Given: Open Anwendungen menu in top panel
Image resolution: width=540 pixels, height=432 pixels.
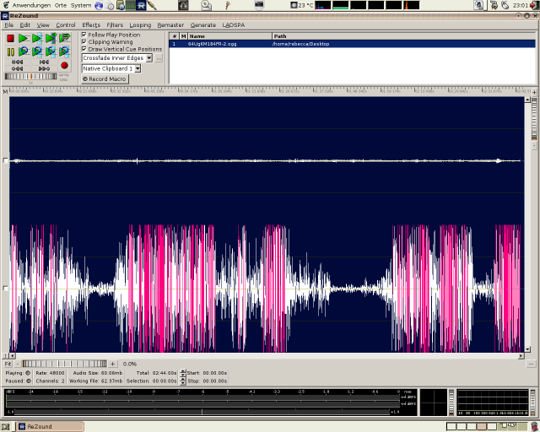Looking at the screenshot, I should [x=31, y=5].
